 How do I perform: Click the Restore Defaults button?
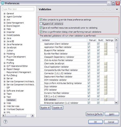[x=94, y=114]
